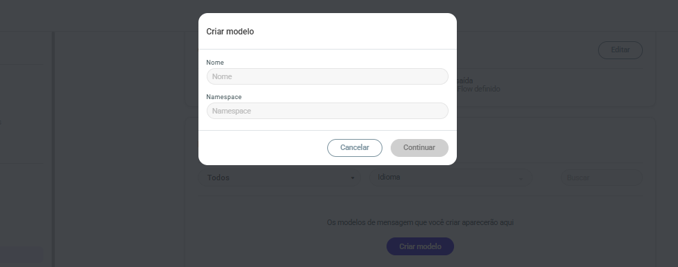Image resolution: width=678 pixels, height=267 pixels.
Task: Click the Namespace field label
Action: [x=224, y=97]
